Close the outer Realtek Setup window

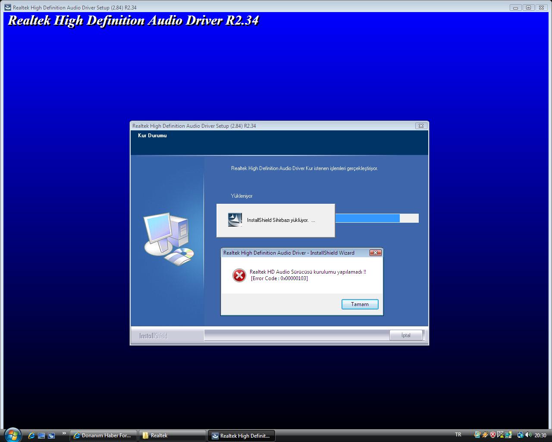541,7
